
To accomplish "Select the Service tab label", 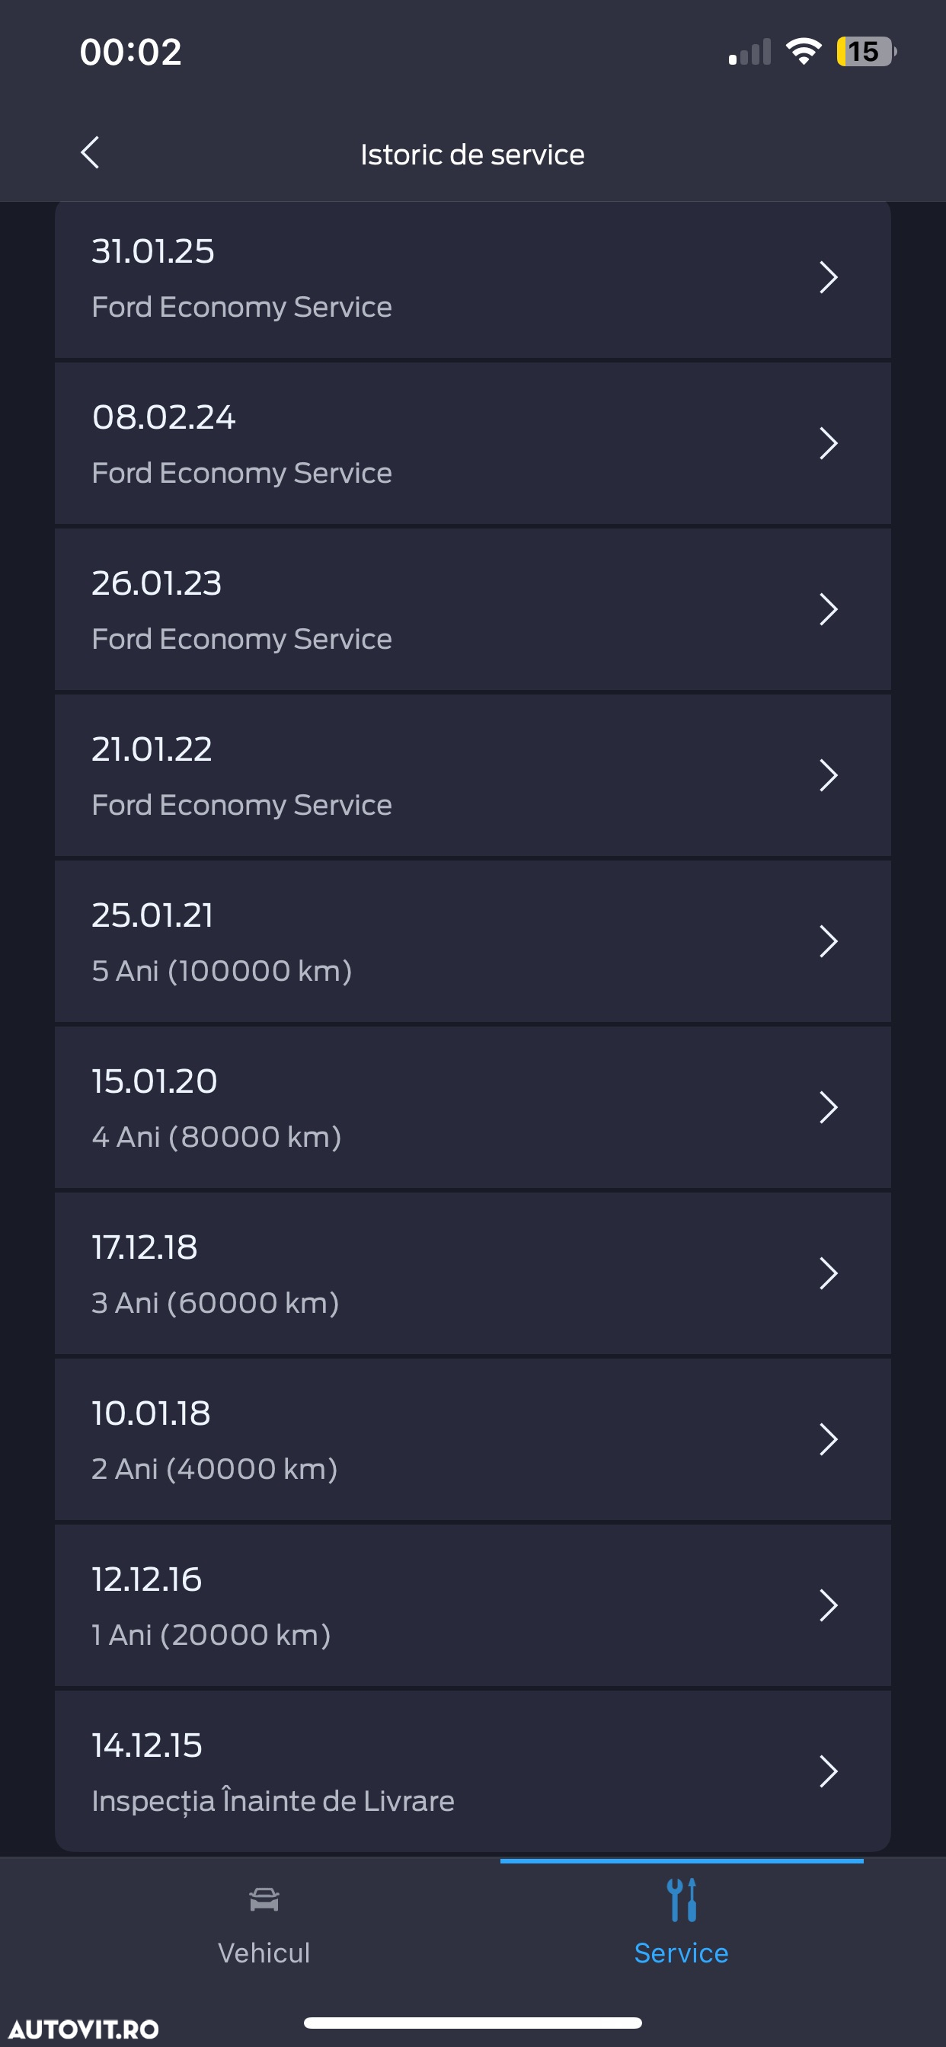I will click(x=681, y=1953).
